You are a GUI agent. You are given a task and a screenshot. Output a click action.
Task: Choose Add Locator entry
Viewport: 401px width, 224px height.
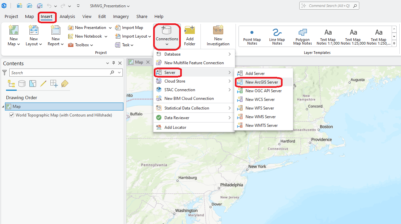[194, 127]
